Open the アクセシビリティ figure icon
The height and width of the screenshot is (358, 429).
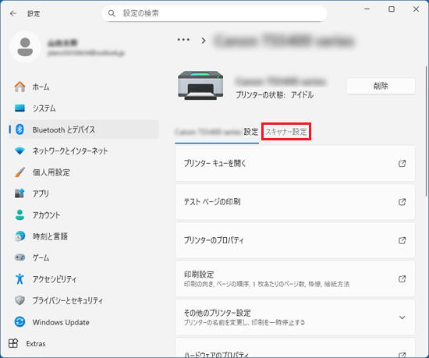pos(19,279)
